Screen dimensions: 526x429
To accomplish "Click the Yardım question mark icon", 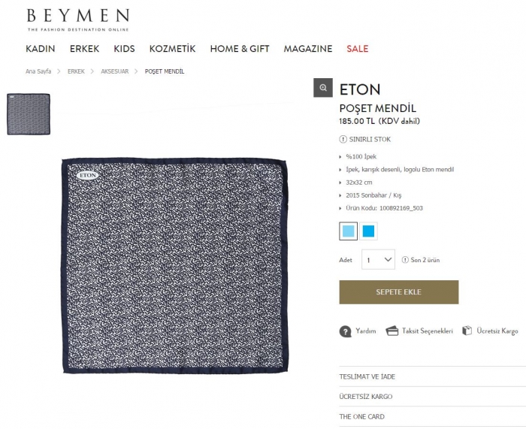I will (x=345, y=331).
